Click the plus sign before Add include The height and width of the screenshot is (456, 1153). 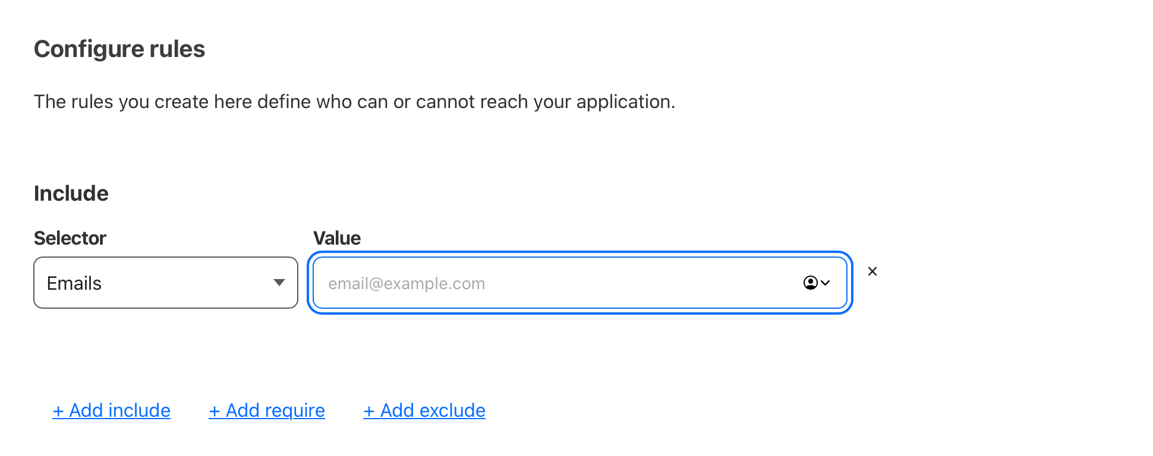(58, 411)
